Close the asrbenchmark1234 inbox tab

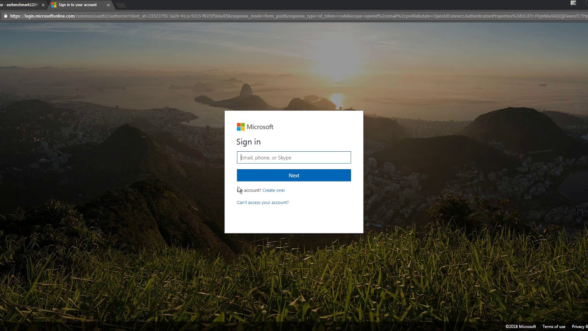pos(43,5)
